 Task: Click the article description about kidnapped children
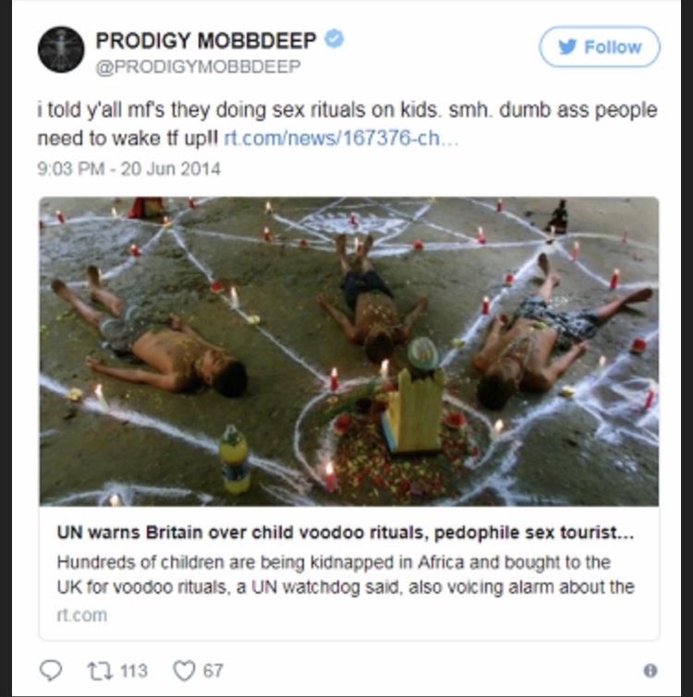(x=346, y=575)
